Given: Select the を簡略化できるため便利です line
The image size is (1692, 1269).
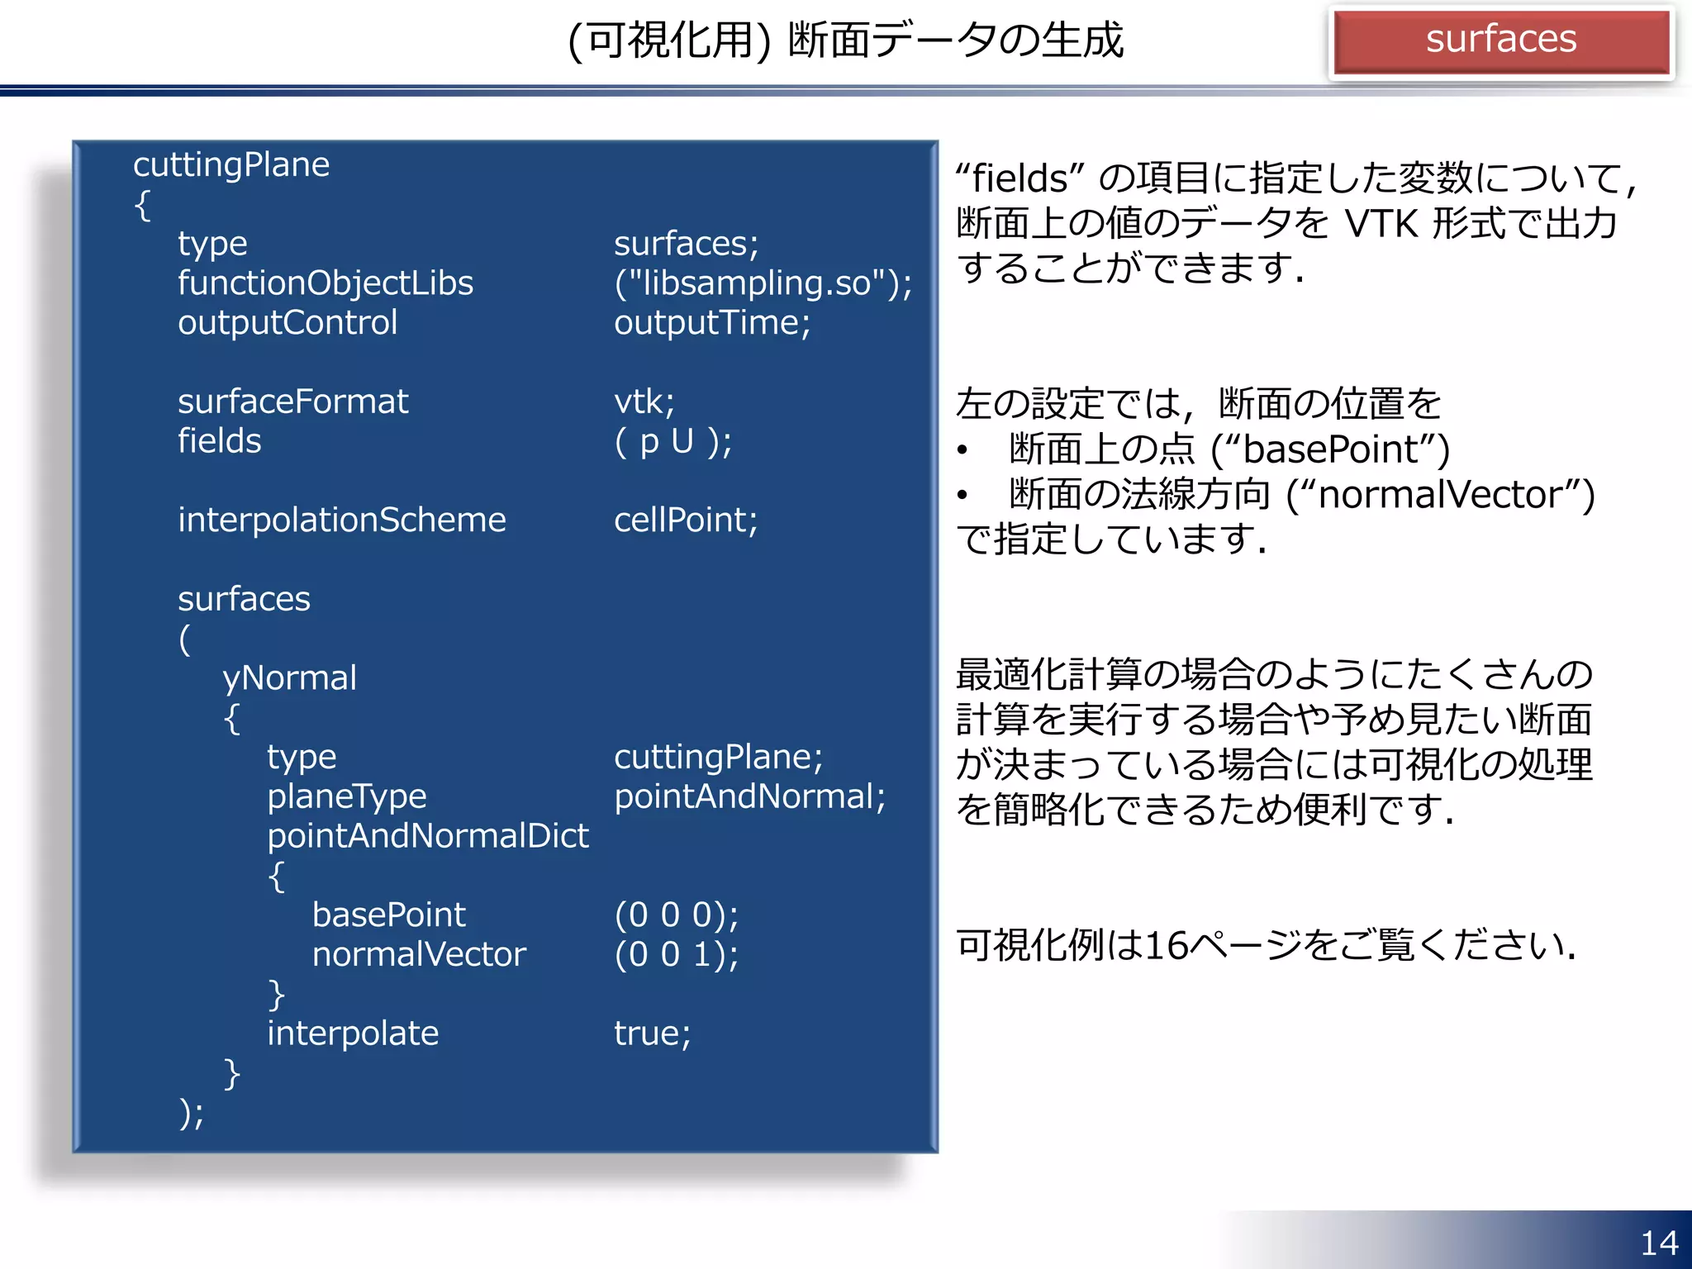Looking at the screenshot, I should click(1205, 810).
